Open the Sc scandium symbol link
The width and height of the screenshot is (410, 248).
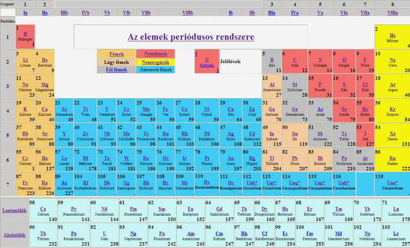coord(65,109)
